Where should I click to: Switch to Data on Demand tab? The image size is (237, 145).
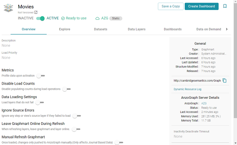pos(209,29)
